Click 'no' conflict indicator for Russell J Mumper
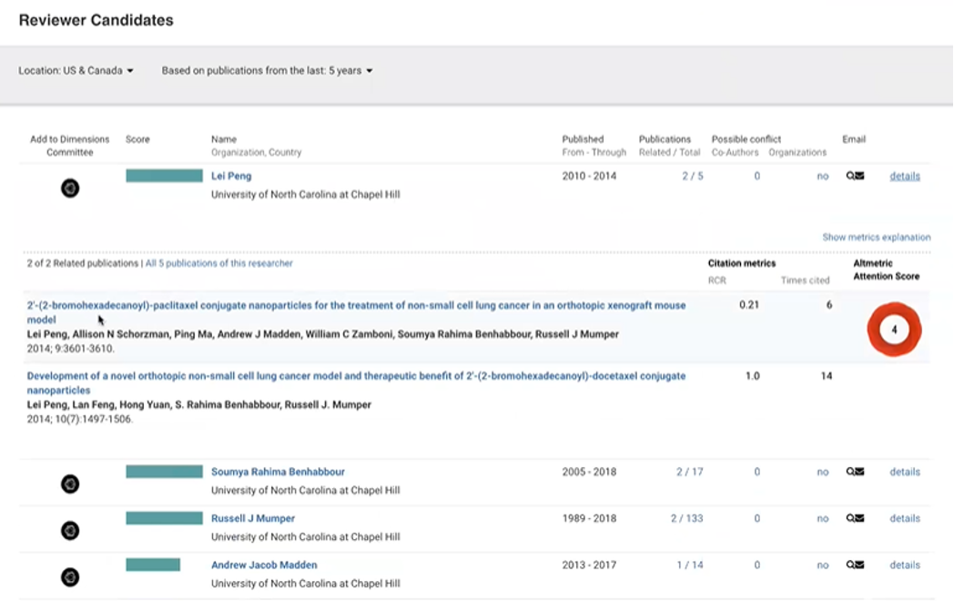Screen dimensions: 954x601 [x=822, y=518]
